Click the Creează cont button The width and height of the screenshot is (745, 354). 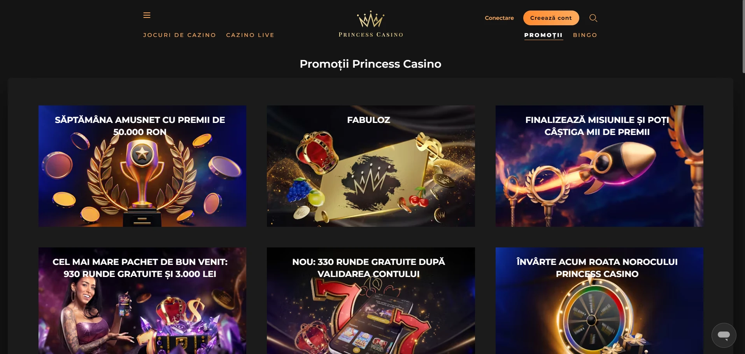tap(551, 18)
